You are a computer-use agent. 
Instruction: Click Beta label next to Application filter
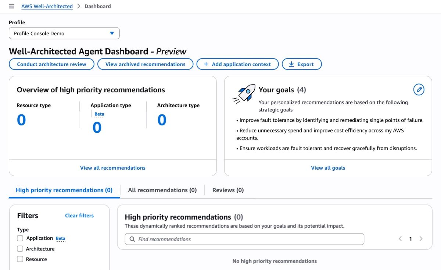(x=61, y=238)
